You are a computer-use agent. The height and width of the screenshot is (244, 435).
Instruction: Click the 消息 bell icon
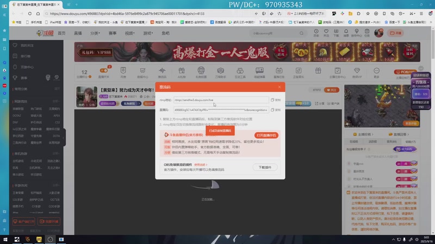(x=346, y=33)
